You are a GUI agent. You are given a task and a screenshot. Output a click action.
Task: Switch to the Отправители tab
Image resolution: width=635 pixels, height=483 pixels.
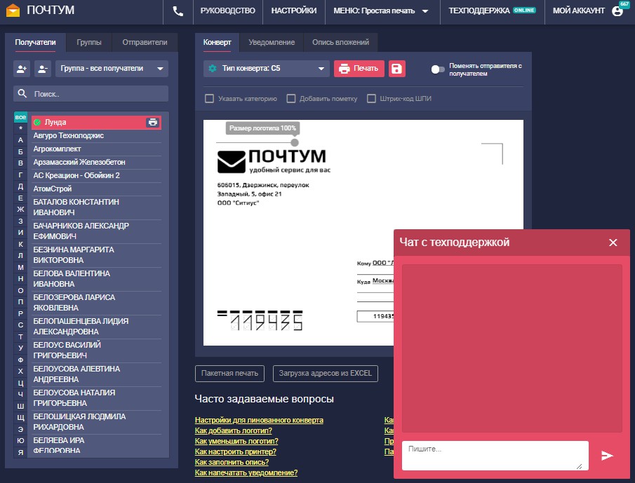tap(145, 43)
